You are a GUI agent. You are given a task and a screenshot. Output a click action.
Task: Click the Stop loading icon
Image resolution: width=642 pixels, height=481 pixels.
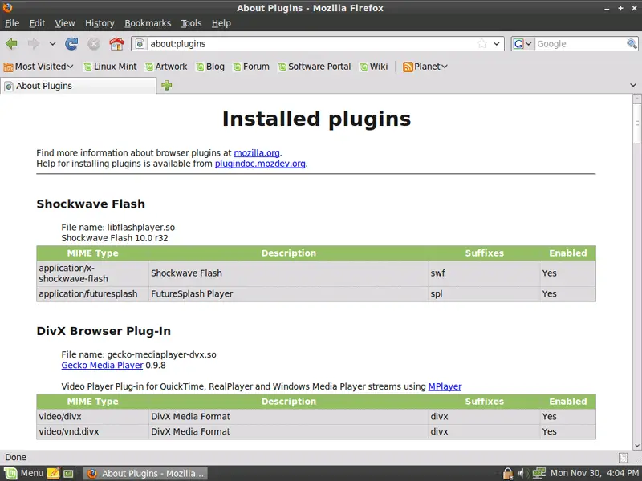tap(94, 44)
